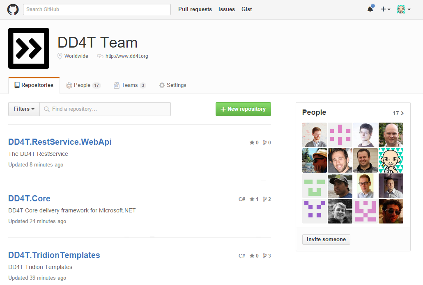Image resolution: width=423 pixels, height=285 pixels.
Task: Open the bald smiling man's avatar
Action: pyautogui.click(x=391, y=135)
